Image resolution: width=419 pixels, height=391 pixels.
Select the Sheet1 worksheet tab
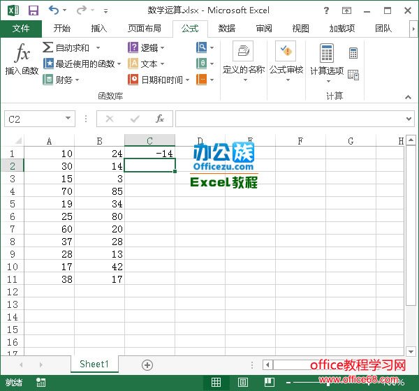(x=94, y=364)
